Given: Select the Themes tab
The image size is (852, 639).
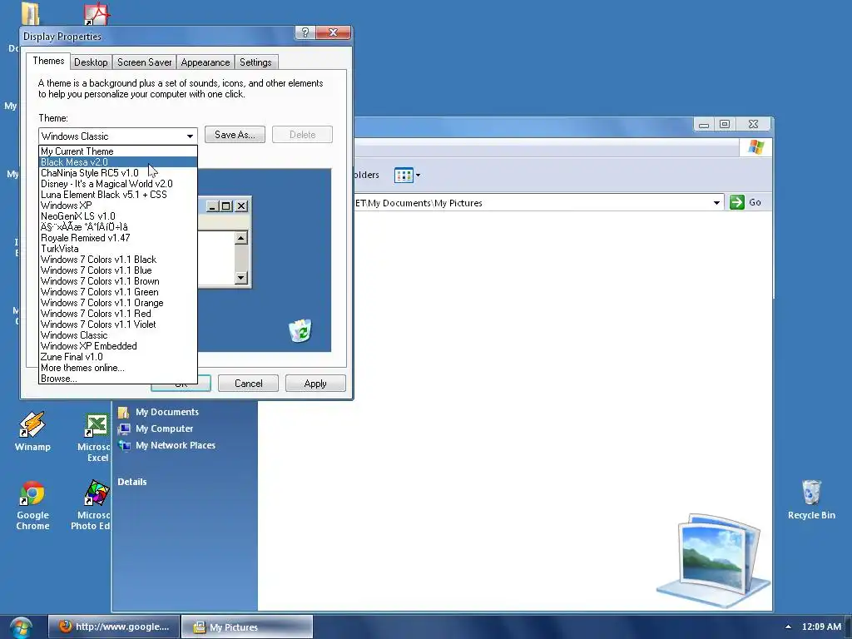Looking at the screenshot, I should 48,61.
